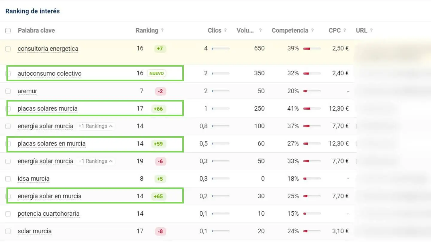The height and width of the screenshot is (242, 431).
Task: Click help icon next to Ranking header
Action: pyautogui.click(x=162, y=30)
